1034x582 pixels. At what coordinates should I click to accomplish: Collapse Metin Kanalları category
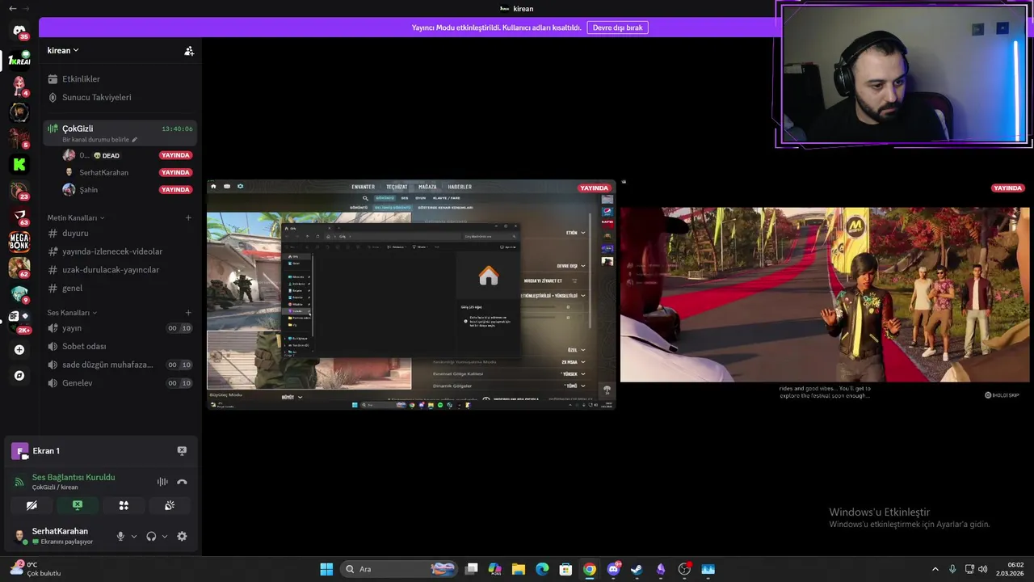[76, 218]
